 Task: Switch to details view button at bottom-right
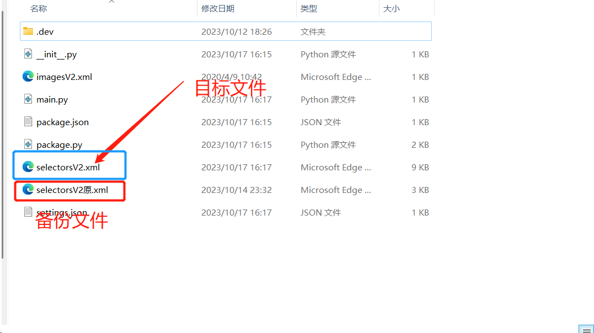[586, 329]
